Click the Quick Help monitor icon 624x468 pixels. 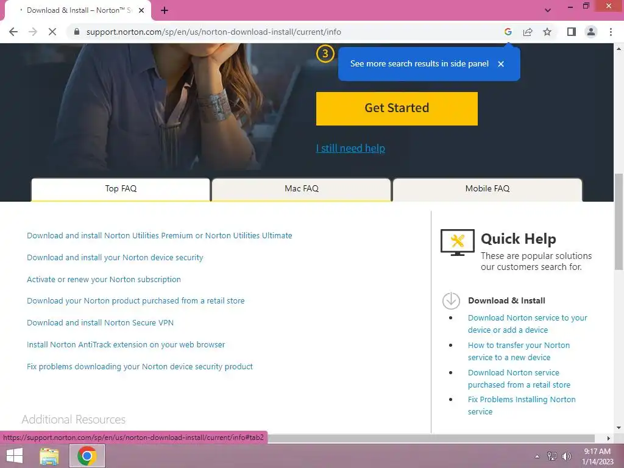[457, 242]
